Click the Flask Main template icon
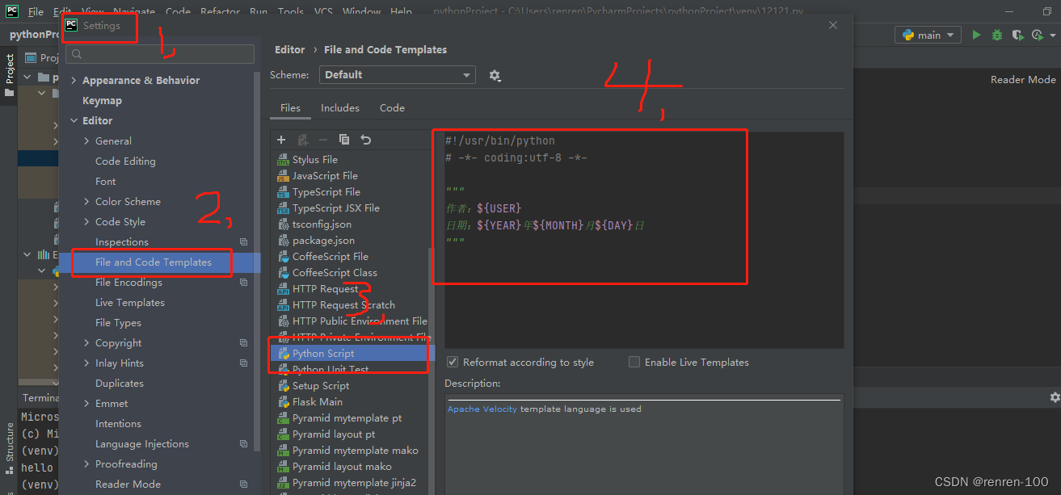 point(283,402)
